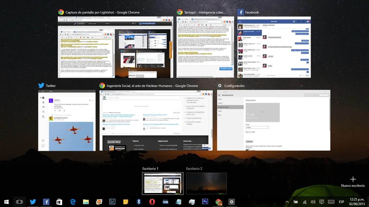The image size is (369, 207).
Task: Open the Action Center notifications icon
Action: [x=322, y=202]
